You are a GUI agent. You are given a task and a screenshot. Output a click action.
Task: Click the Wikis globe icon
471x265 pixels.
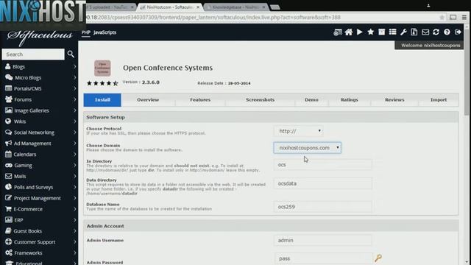8,121
